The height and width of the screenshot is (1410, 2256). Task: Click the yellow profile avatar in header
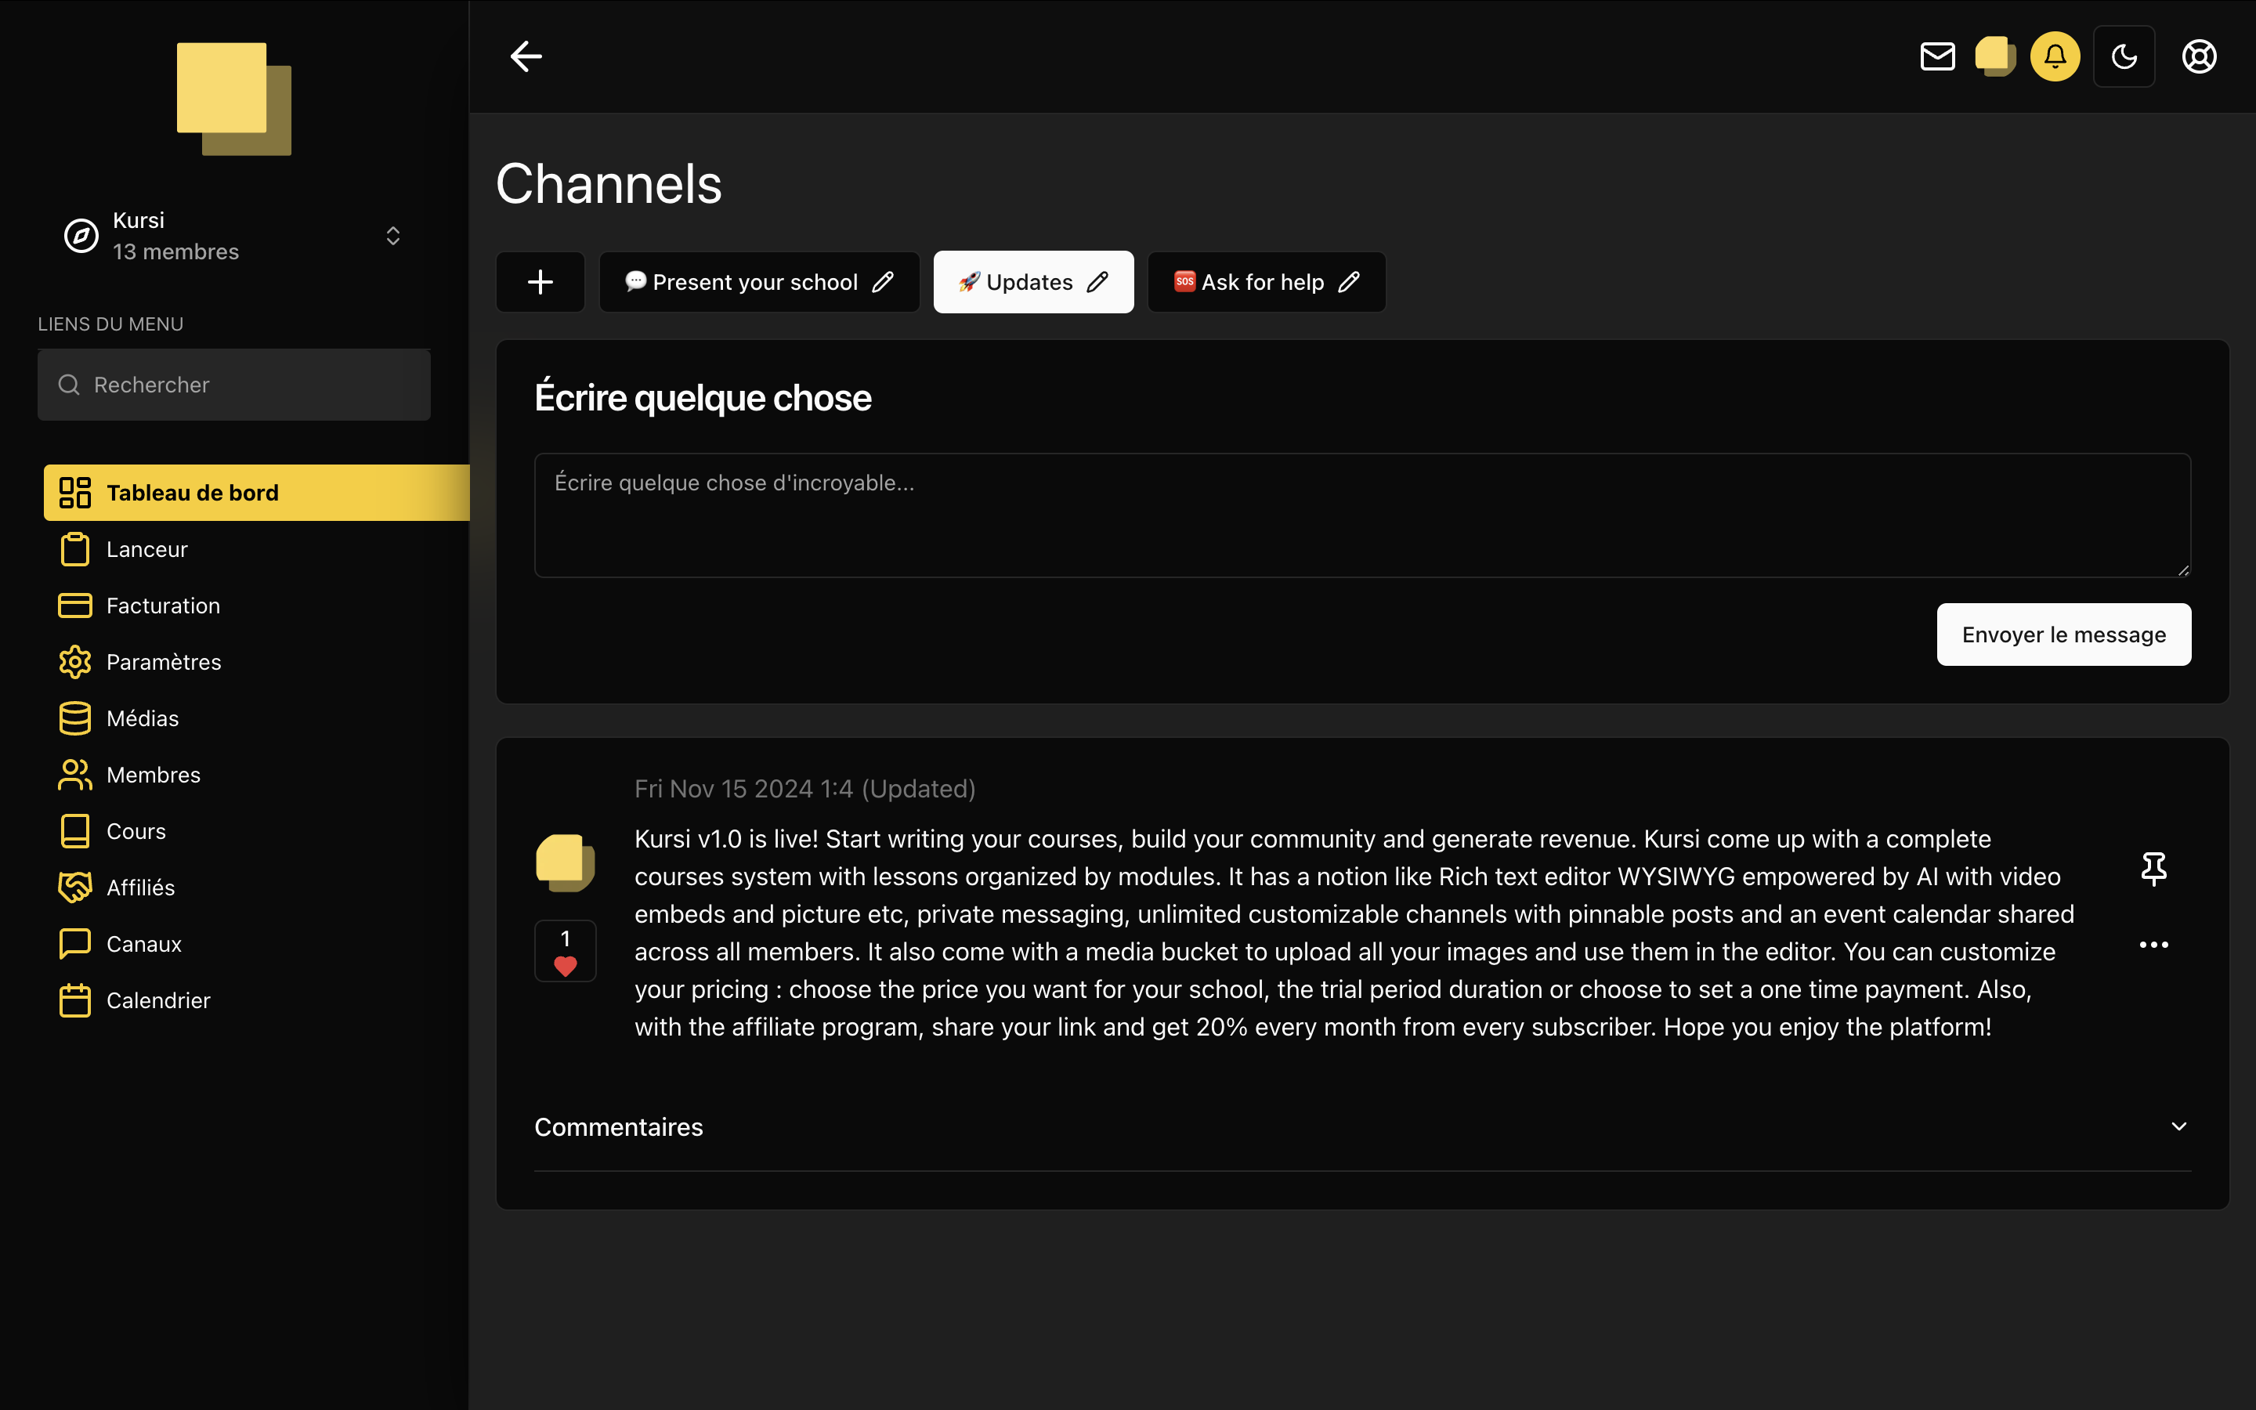coord(1995,56)
